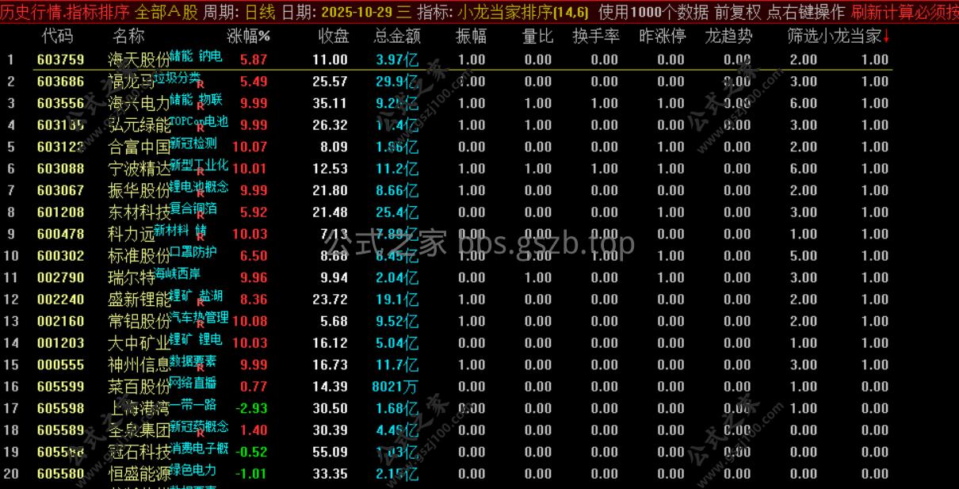Click stock name 常铝股份

(139, 321)
